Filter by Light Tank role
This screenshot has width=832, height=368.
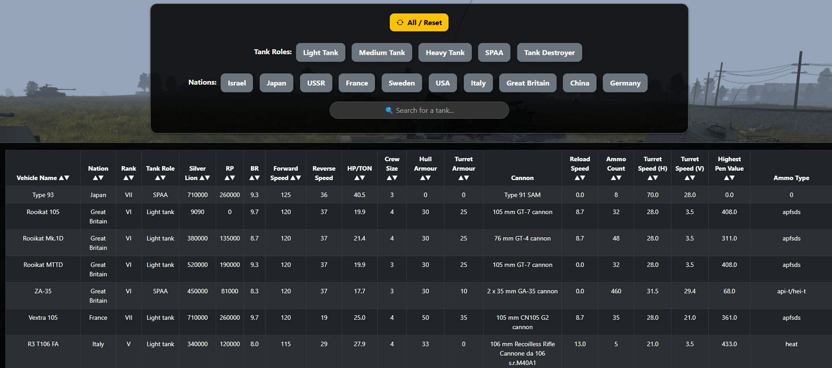pos(320,53)
